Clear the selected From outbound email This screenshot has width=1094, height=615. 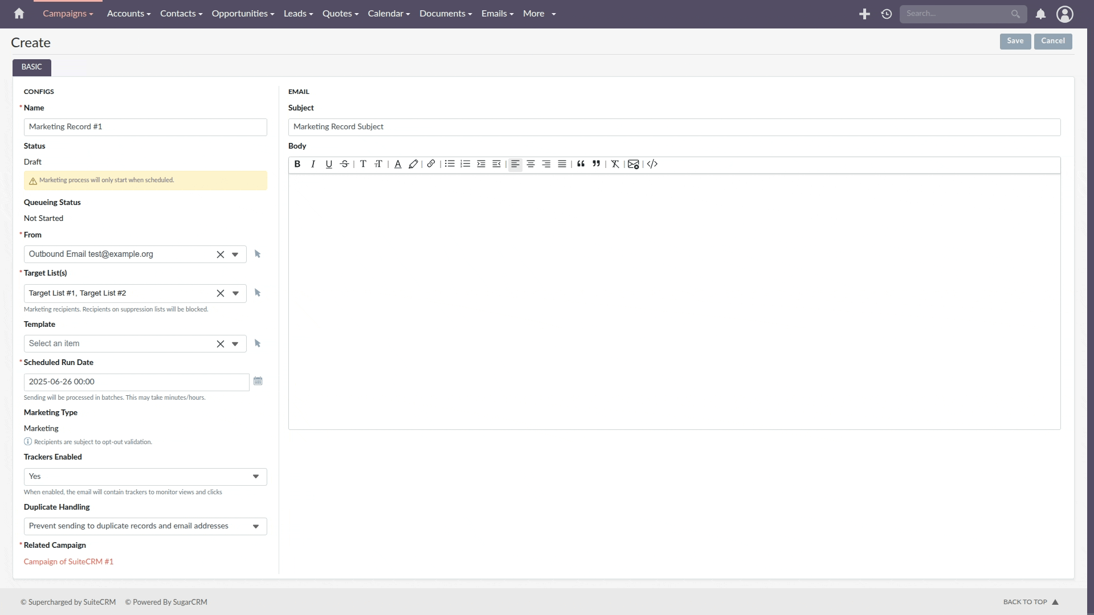[221, 255]
